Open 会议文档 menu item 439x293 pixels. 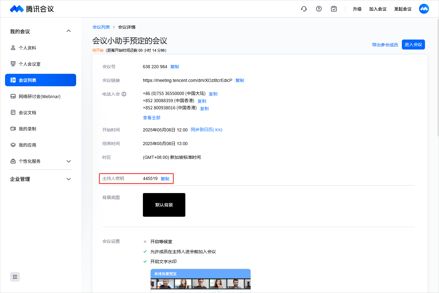coord(41,112)
